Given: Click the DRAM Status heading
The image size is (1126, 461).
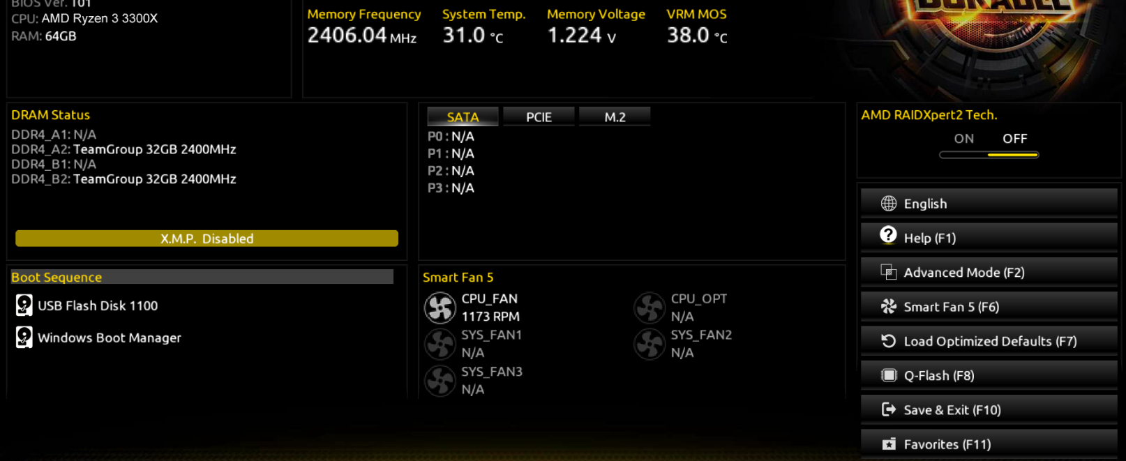Looking at the screenshot, I should tap(50, 115).
